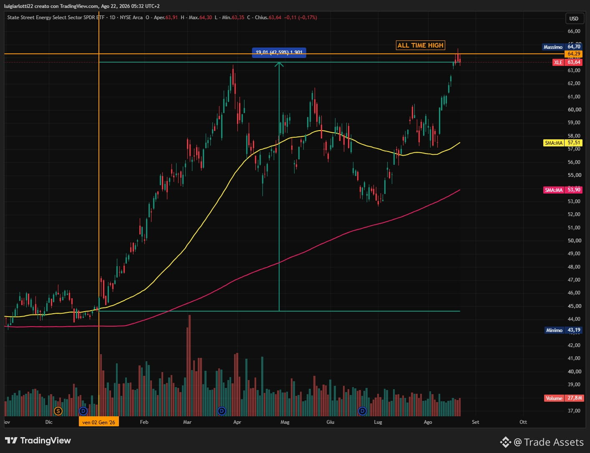590x453 pixels.
Task: Click the 1D interval in the chart legend
Action: pyautogui.click(x=113, y=18)
